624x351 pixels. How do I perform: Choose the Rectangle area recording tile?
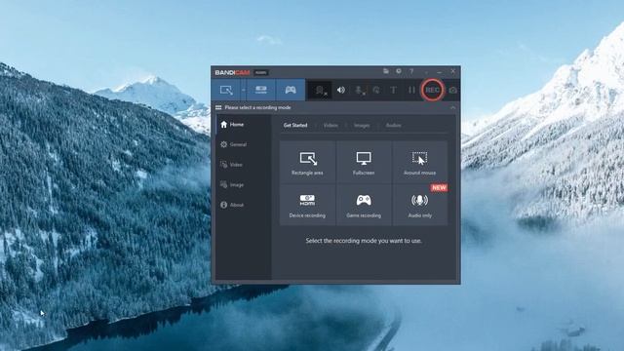pyautogui.click(x=307, y=162)
